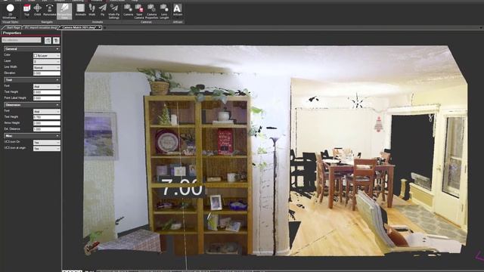484x272 pixels.
Task: Toggle the Perspective View button
Action: pos(64,11)
